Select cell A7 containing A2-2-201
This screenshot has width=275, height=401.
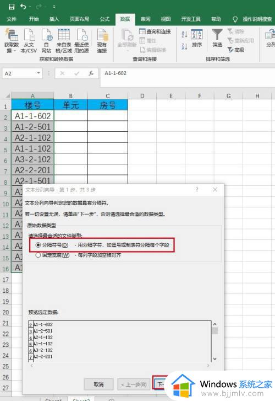click(x=32, y=170)
